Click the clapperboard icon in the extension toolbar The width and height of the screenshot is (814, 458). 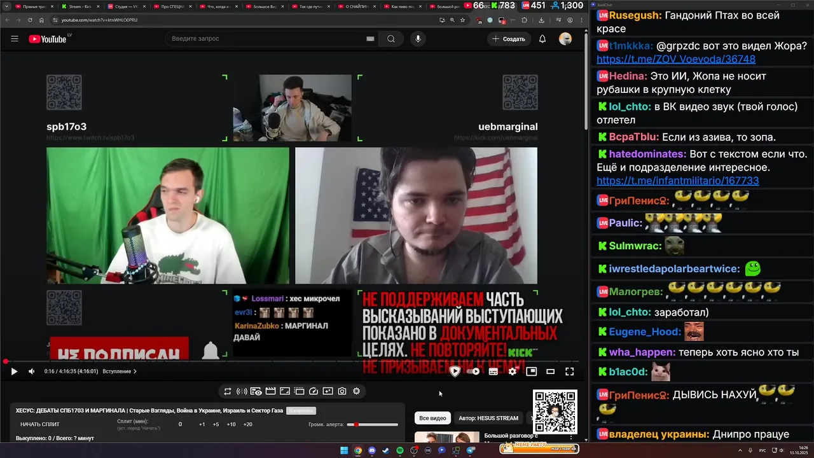point(270,391)
